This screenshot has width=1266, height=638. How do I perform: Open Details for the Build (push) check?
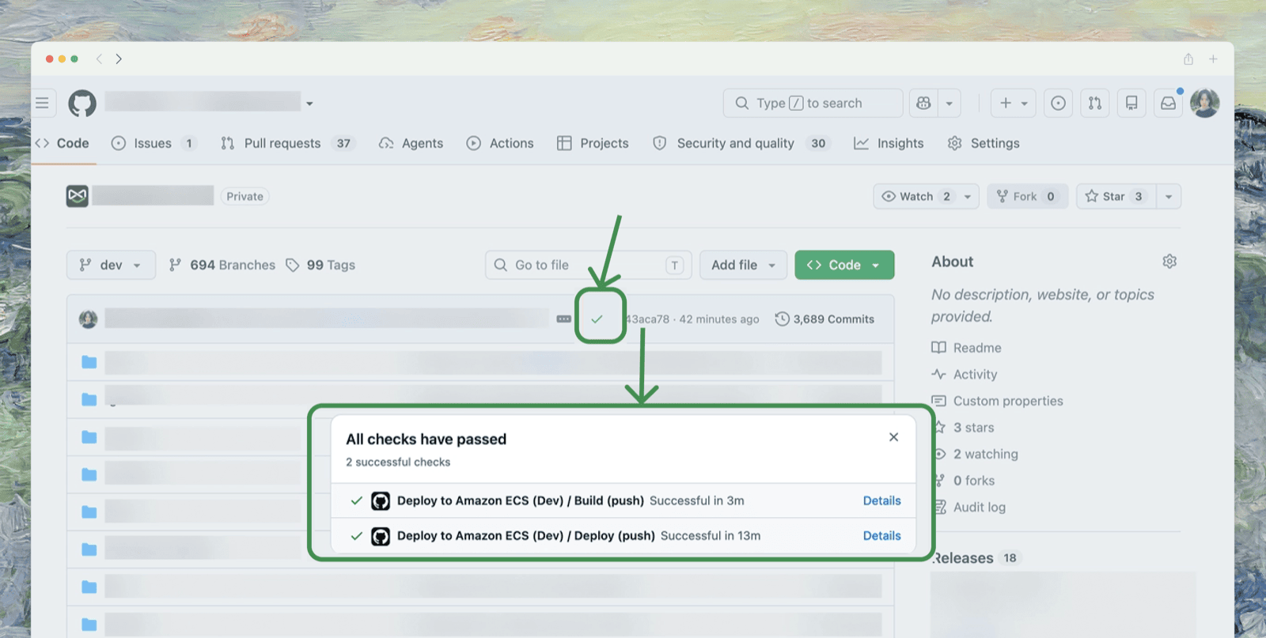coord(881,500)
